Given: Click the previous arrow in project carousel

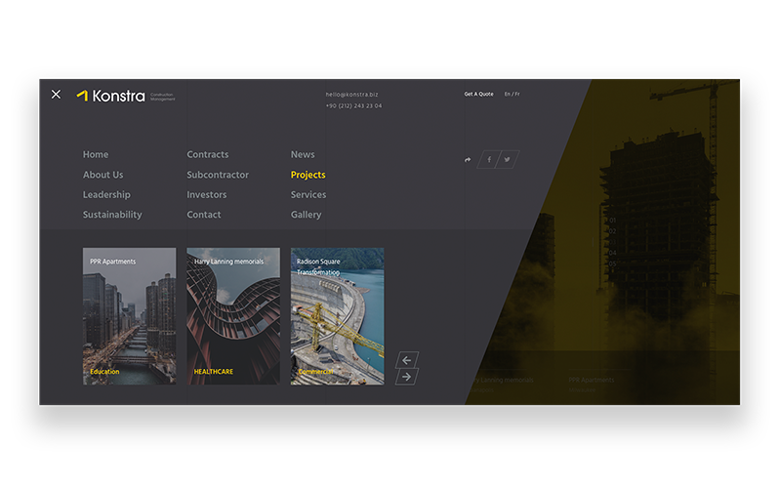Looking at the screenshot, I should click(x=407, y=360).
